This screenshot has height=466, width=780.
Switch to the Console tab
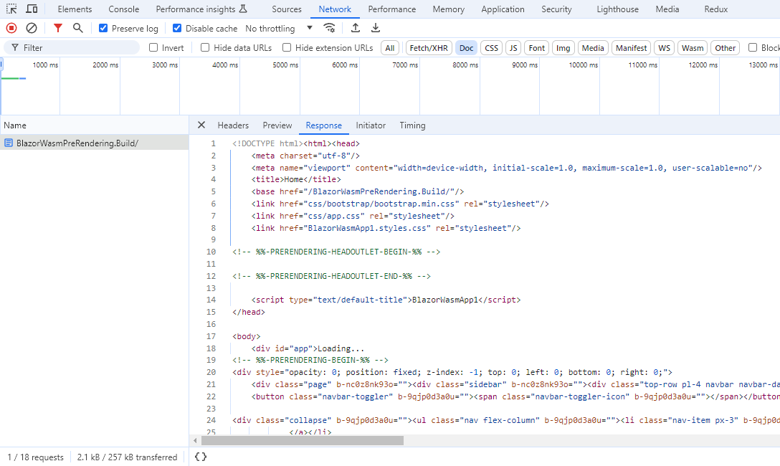point(124,9)
